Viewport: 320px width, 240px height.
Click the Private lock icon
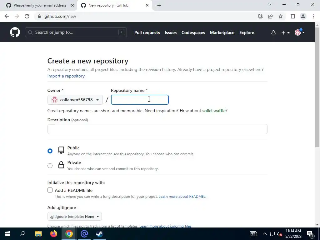[x=61, y=165]
